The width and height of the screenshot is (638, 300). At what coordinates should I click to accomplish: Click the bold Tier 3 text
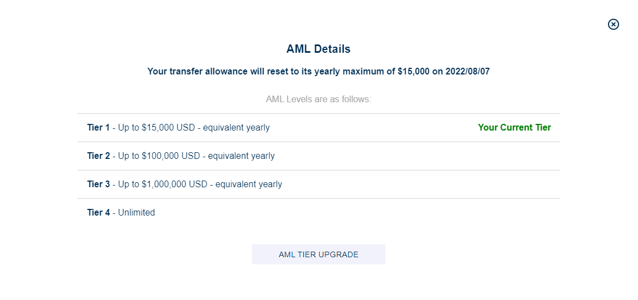(x=98, y=184)
